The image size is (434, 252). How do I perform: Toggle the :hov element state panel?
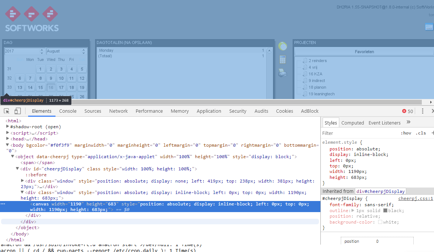(x=406, y=133)
